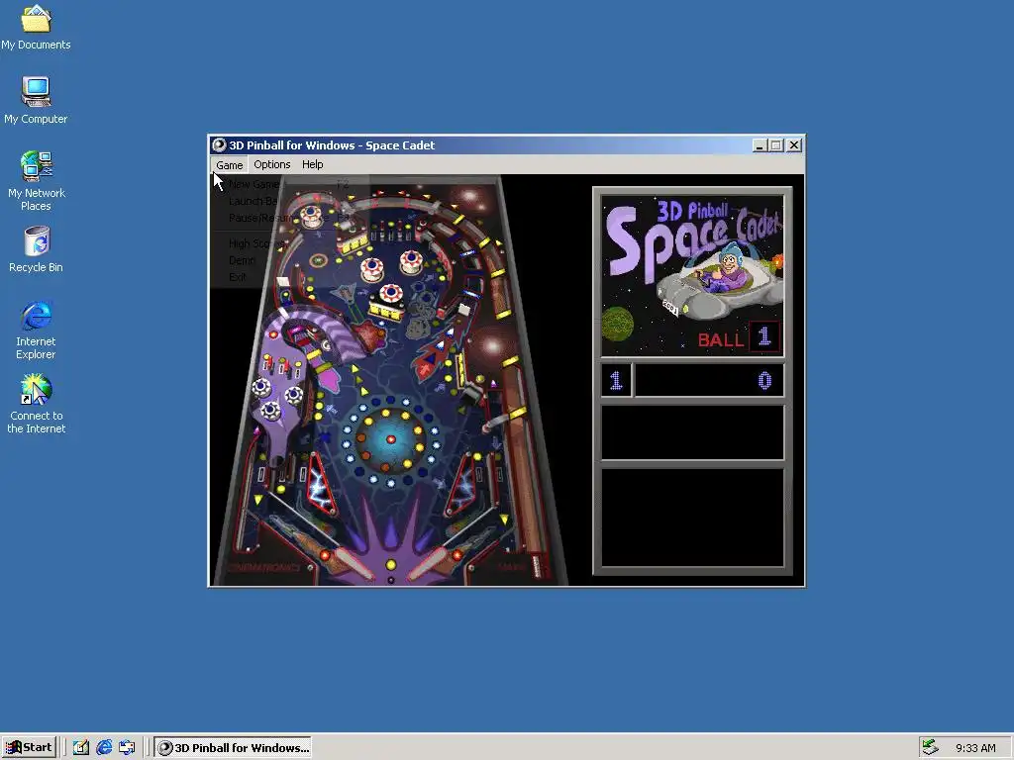1014x760 pixels.
Task: Choose Exit in the Game menu
Action: tap(290, 277)
